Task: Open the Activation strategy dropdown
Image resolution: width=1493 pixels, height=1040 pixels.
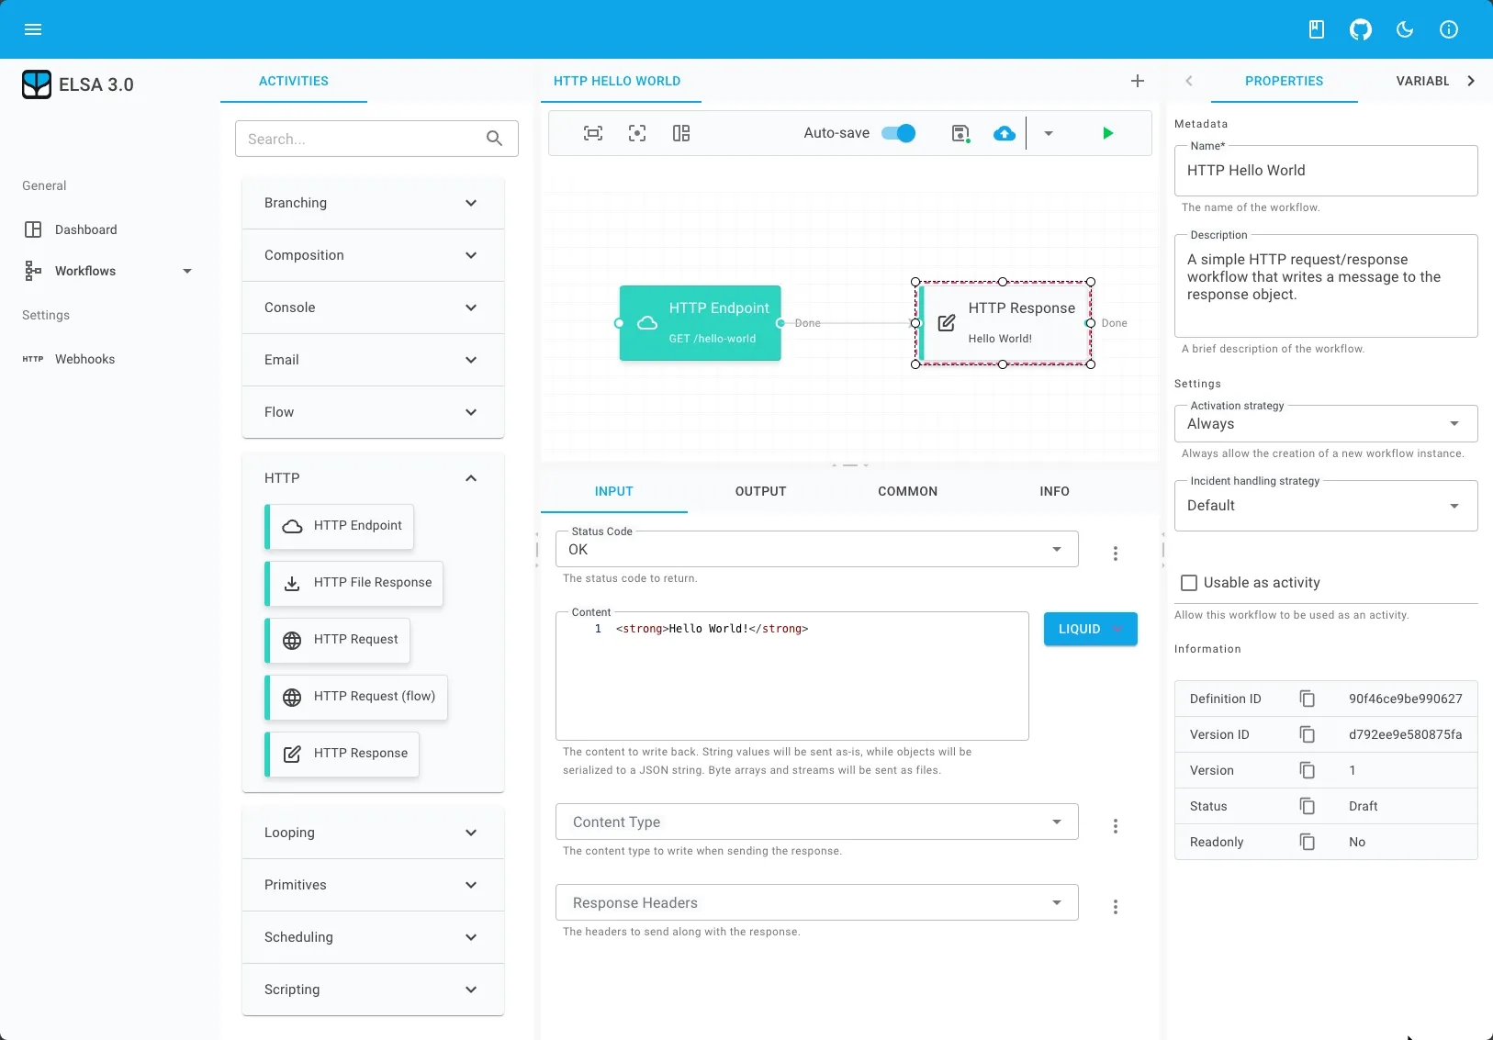Action: coord(1326,424)
